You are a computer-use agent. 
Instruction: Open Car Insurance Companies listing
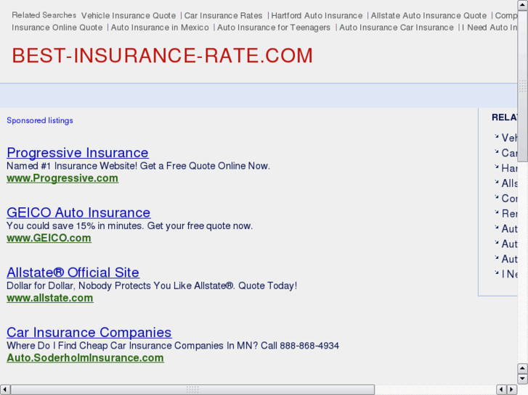pyautogui.click(x=89, y=333)
